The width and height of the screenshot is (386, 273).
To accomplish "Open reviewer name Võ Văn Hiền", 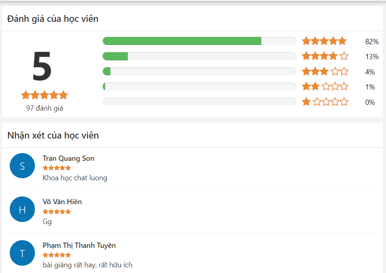I will click(62, 202).
